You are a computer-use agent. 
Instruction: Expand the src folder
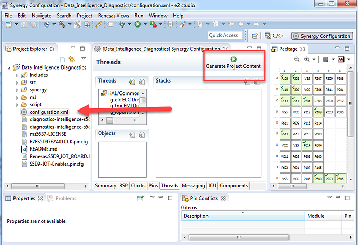coord(17,83)
